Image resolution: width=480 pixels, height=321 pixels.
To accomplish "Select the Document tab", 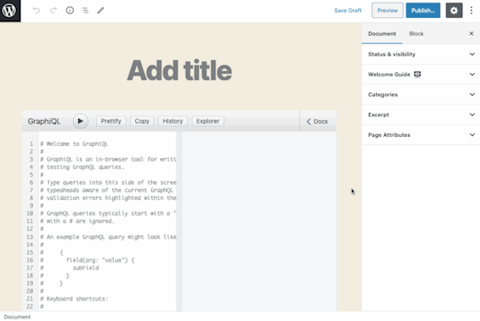I will 382,34.
